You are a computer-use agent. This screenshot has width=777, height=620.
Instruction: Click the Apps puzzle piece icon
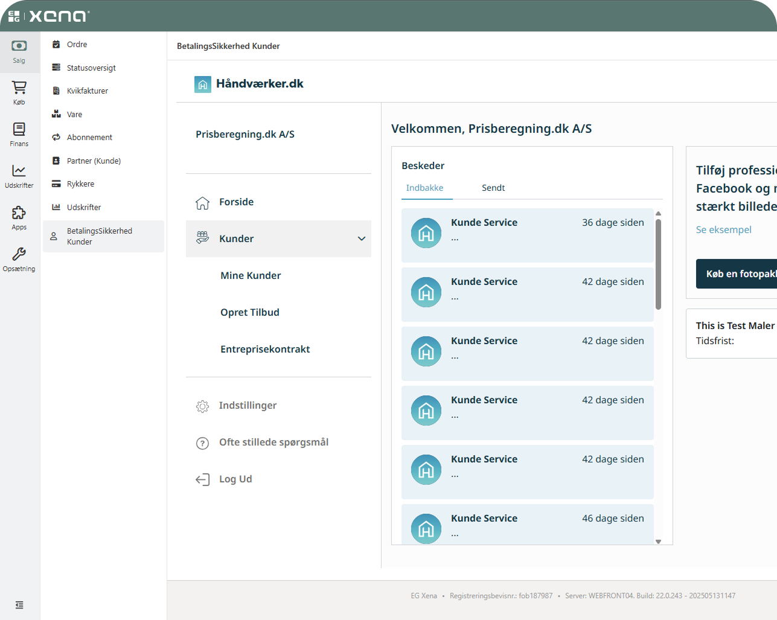coord(19,213)
